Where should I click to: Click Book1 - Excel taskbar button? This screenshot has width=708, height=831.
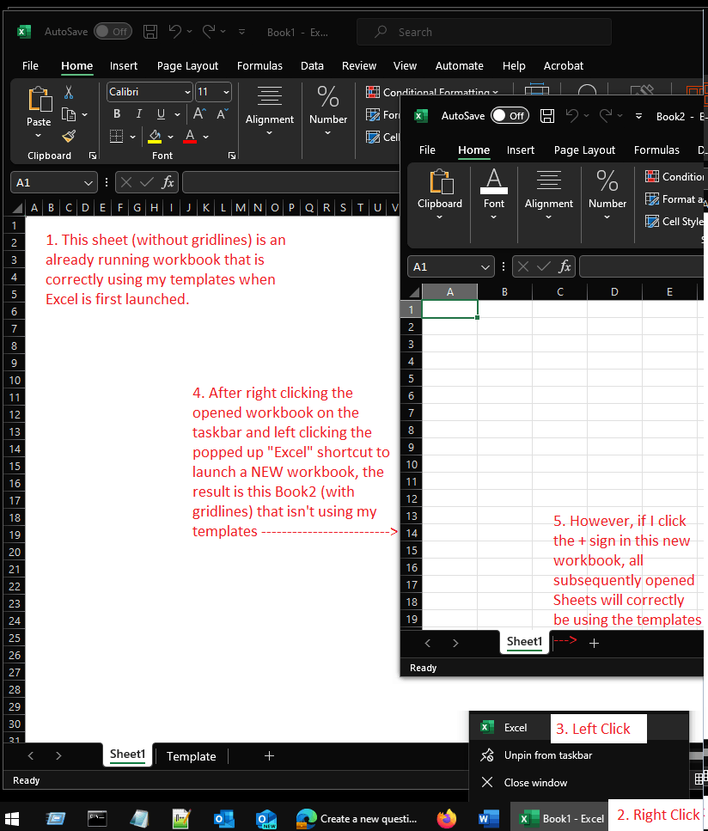(x=559, y=819)
